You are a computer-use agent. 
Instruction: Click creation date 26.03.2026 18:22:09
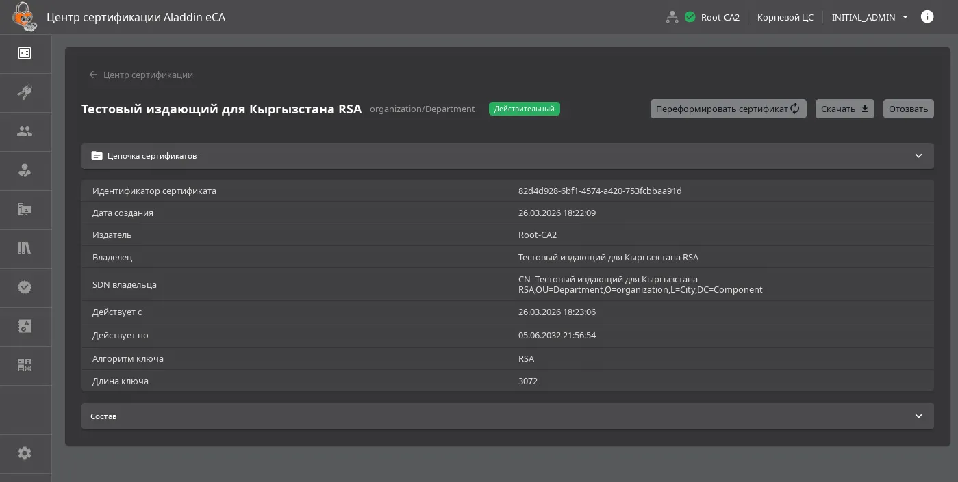pyautogui.click(x=557, y=213)
